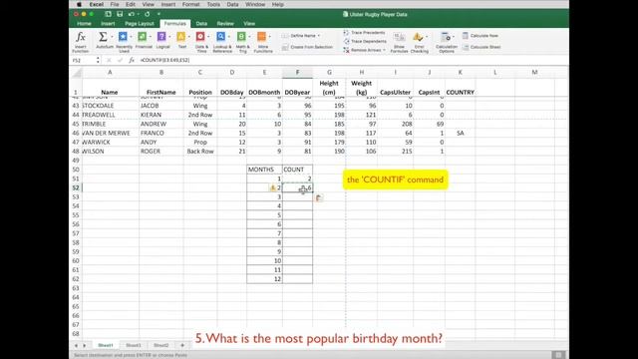The width and height of the screenshot is (638, 359).
Task: Switch to the Home ribbon tab
Action: 84,24
